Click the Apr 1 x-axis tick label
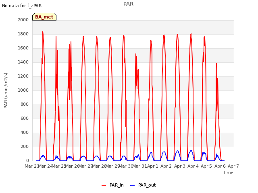The width and height of the screenshot is (258, 193). (x=153, y=166)
